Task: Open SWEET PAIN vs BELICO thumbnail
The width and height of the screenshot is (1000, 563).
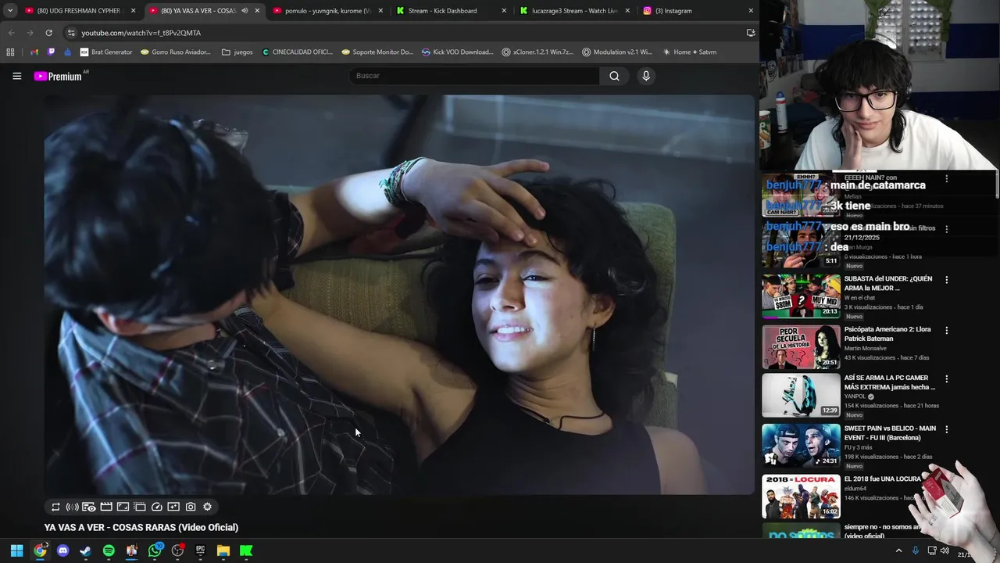Action: 801,446
